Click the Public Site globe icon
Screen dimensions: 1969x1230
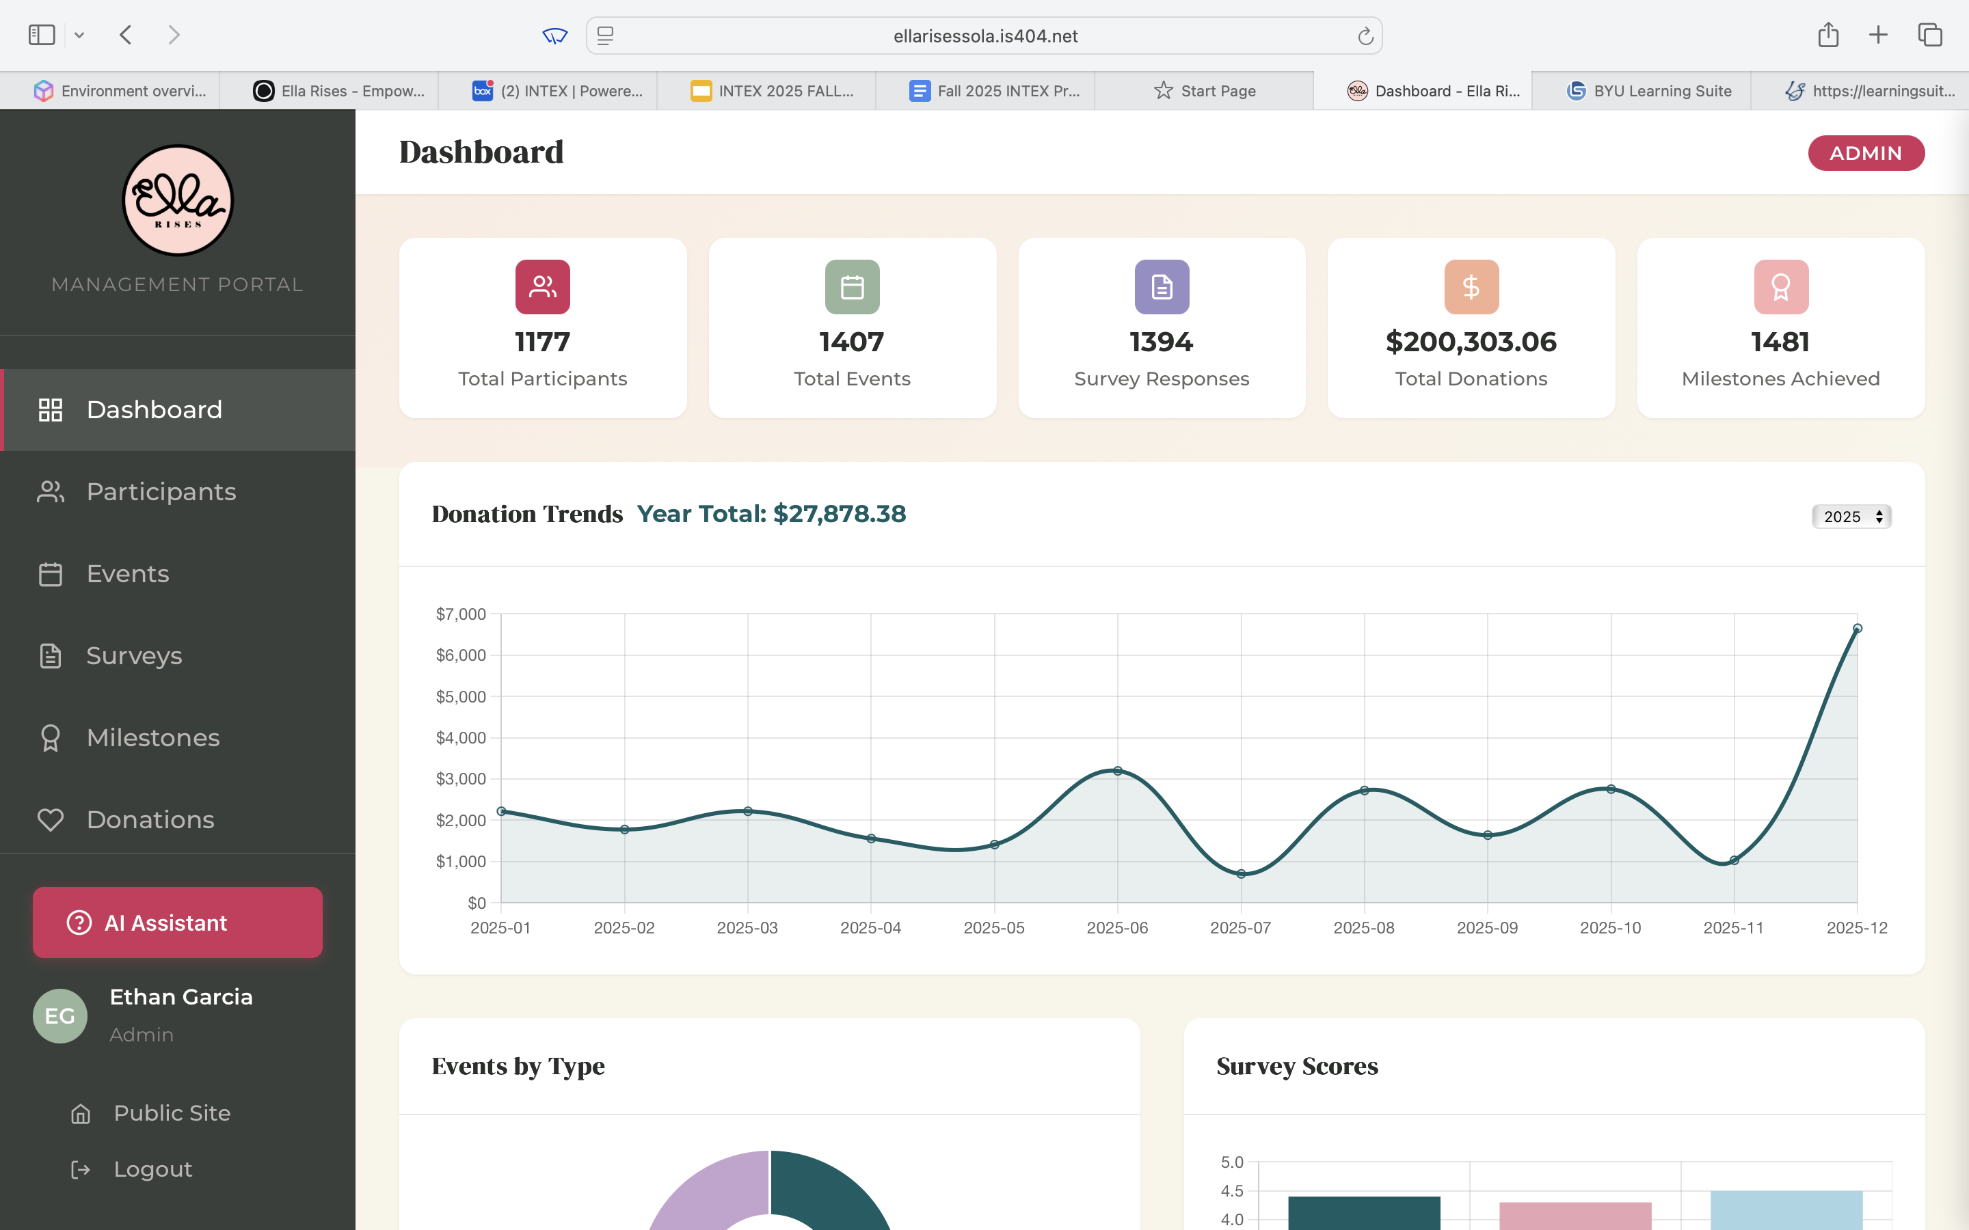pyautogui.click(x=81, y=1113)
